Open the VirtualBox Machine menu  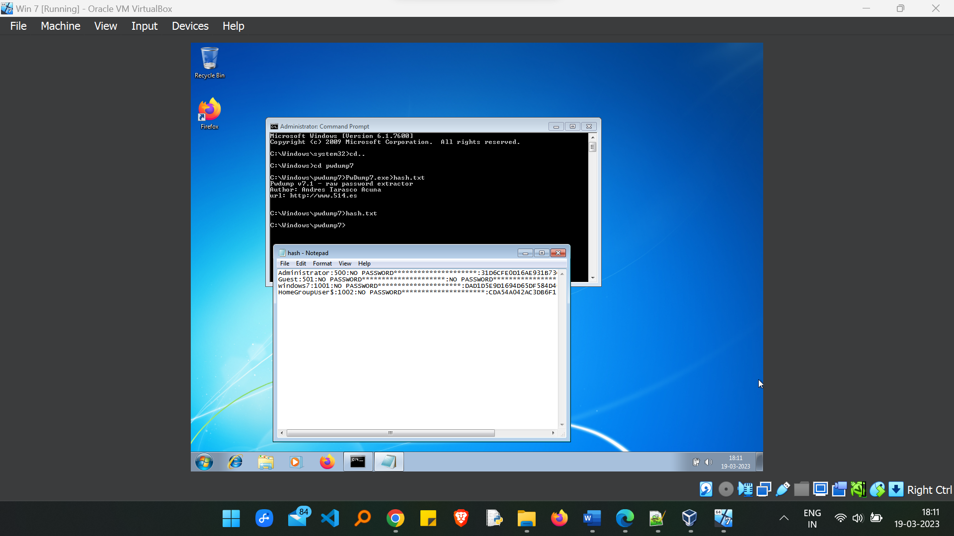tap(60, 26)
